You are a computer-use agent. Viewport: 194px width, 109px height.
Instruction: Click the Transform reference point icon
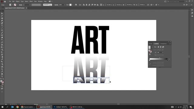tap(101, 5)
